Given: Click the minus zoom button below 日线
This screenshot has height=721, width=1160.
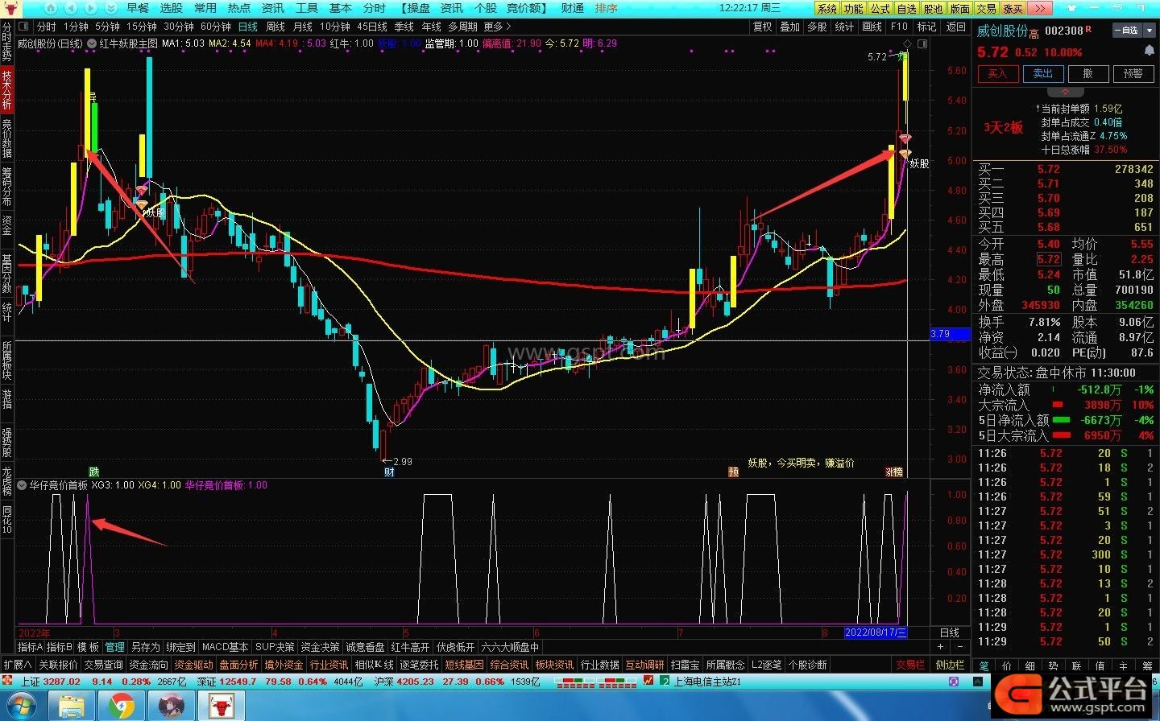Looking at the screenshot, I should 959,647.
